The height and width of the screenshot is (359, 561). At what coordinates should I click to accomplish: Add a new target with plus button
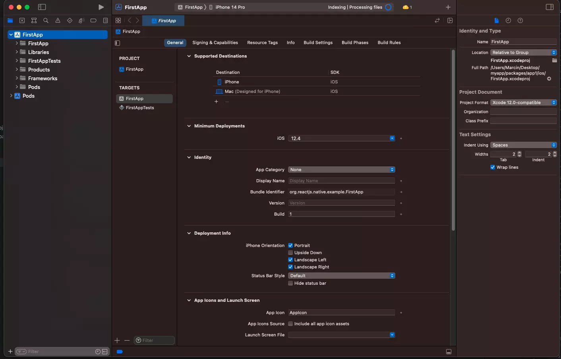pyautogui.click(x=117, y=340)
